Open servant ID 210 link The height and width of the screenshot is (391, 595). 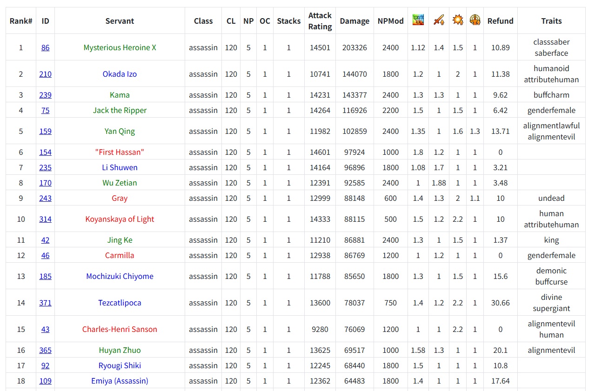coord(45,74)
